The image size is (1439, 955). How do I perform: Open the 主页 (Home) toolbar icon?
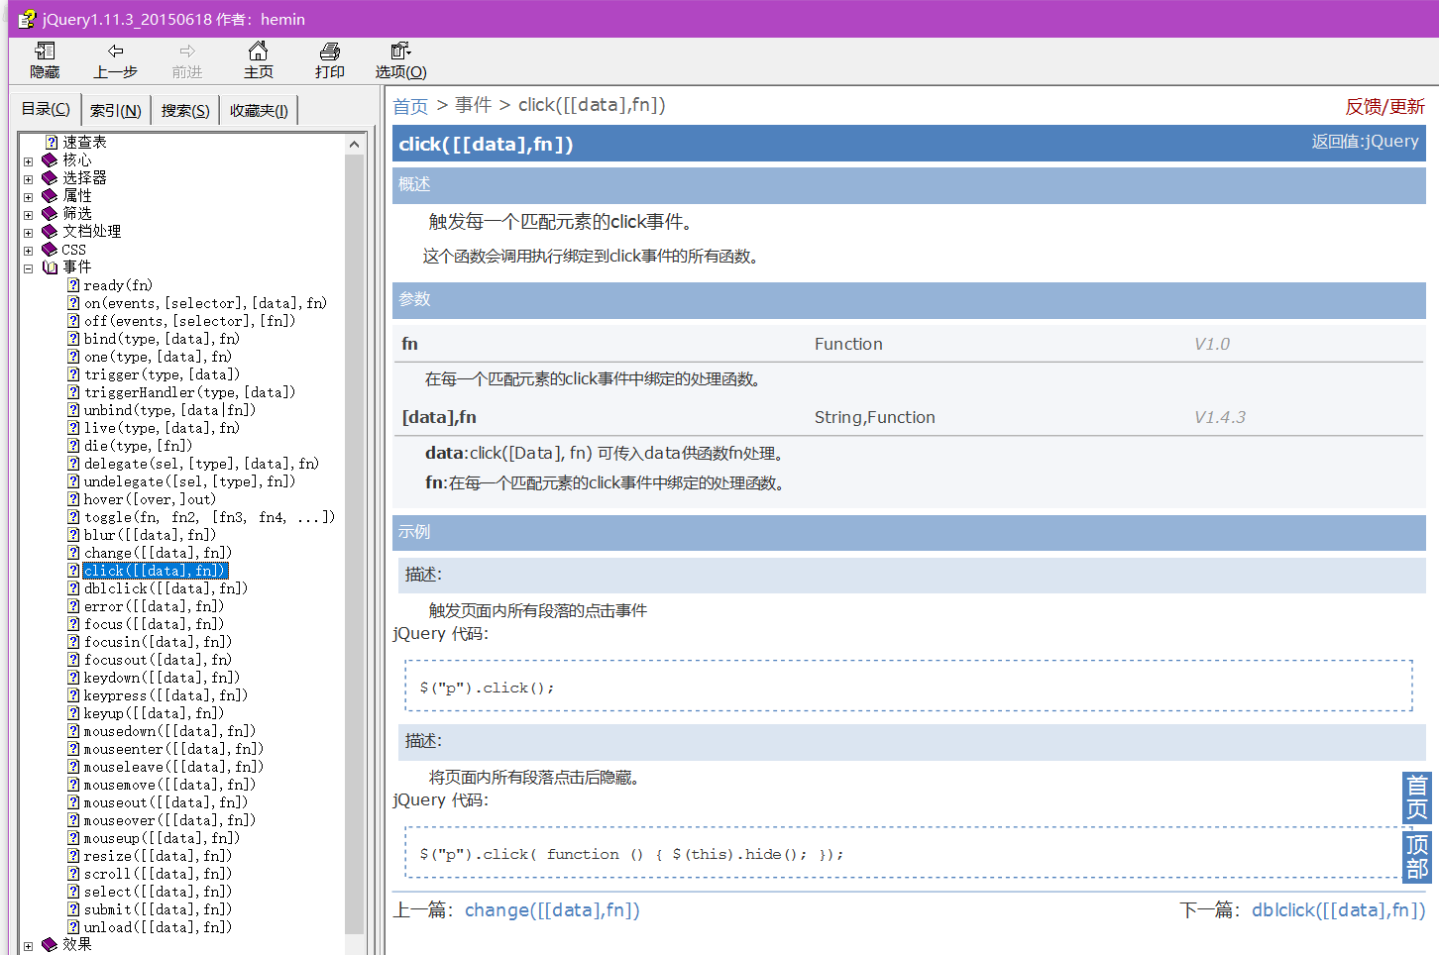click(x=258, y=60)
